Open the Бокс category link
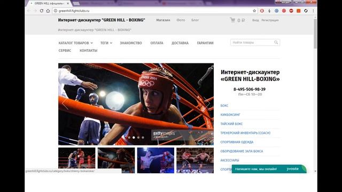This screenshot has width=342, height=192. (x=224, y=106)
